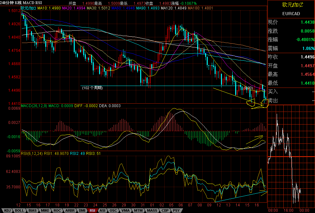Click the 卖出 row label
315x213 pixels.
(273, 100)
